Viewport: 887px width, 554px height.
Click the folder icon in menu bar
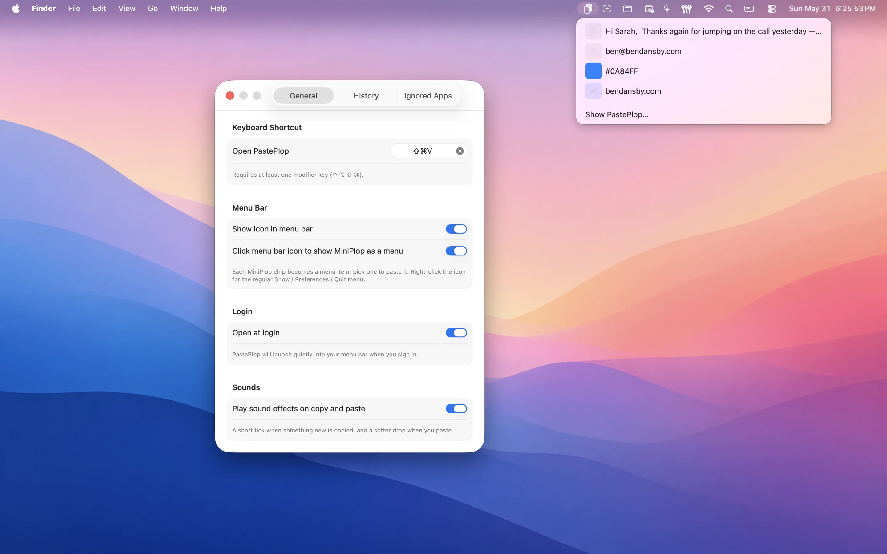[x=627, y=8]
